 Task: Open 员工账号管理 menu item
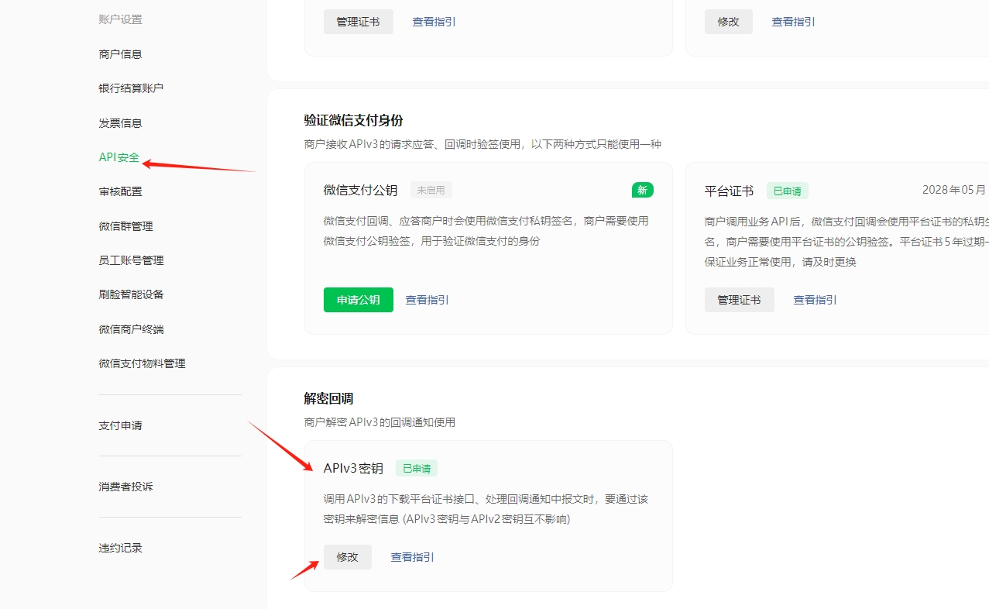click(x=131, y=260)
